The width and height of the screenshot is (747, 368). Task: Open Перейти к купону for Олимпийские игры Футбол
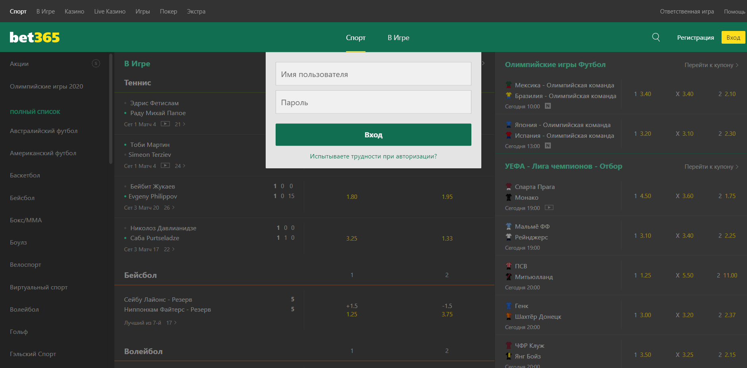(711, 65)
